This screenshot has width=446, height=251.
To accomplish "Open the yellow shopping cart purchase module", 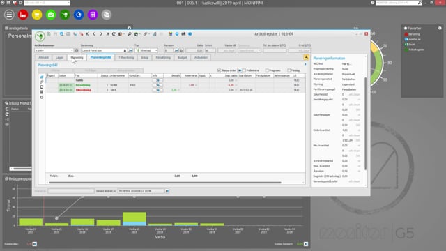I will [x=37, y=15].
